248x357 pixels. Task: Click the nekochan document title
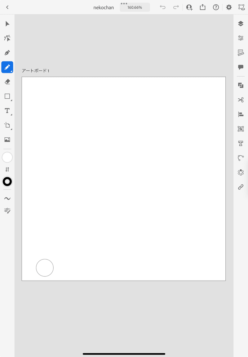[104, 7]
